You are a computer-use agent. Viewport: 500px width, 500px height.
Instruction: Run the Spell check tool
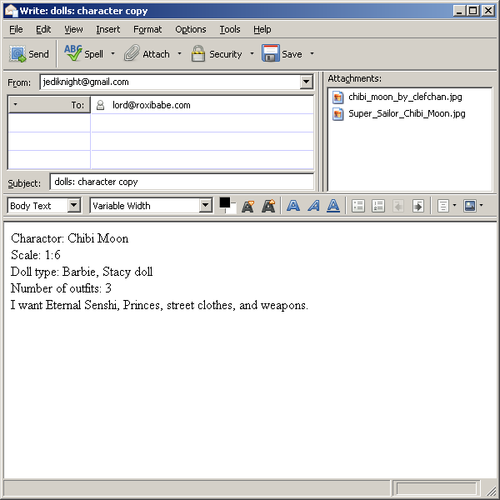(73, 54)
